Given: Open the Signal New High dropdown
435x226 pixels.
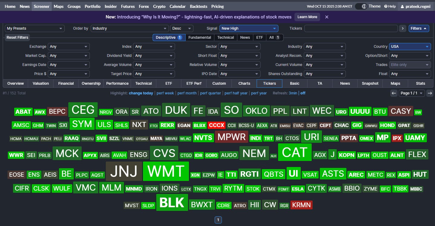Looking at the screenshot, I should (x=249, y=28).
